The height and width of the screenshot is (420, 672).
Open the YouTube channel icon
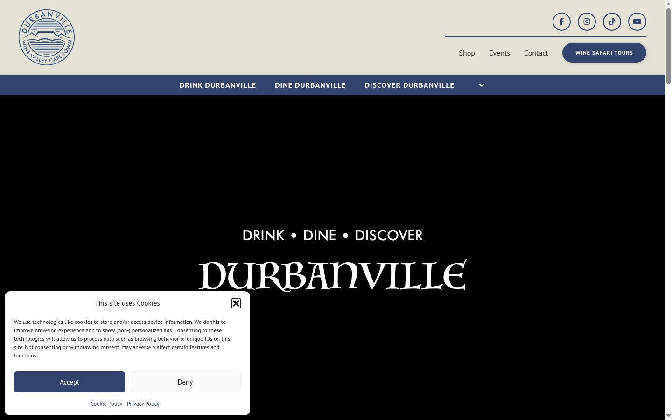click(x=637, y=21)
